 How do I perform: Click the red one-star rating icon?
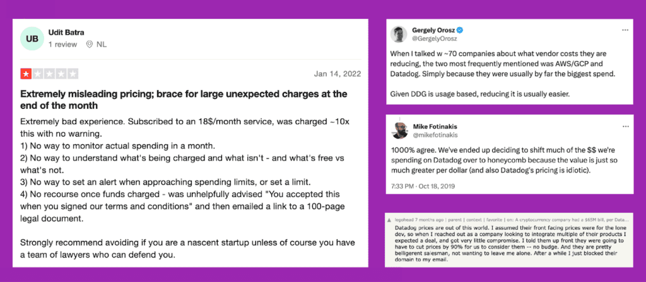click(26, 74)
